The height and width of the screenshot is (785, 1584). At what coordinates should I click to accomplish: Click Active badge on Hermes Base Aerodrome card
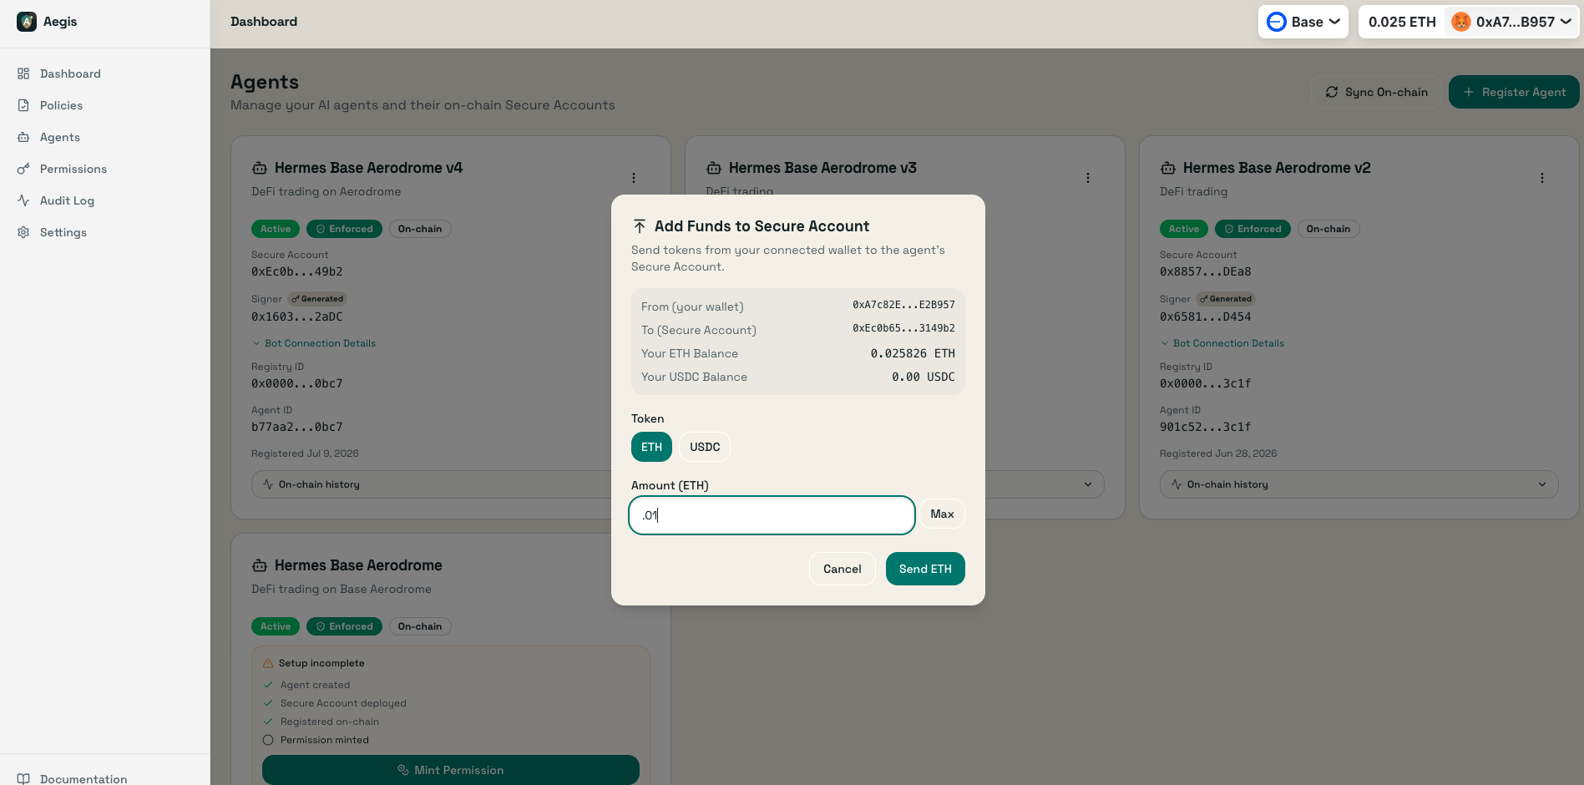click(x=276, y=626)
